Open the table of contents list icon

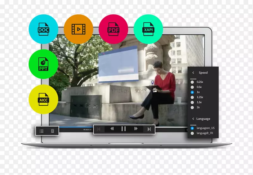(41, 131)
